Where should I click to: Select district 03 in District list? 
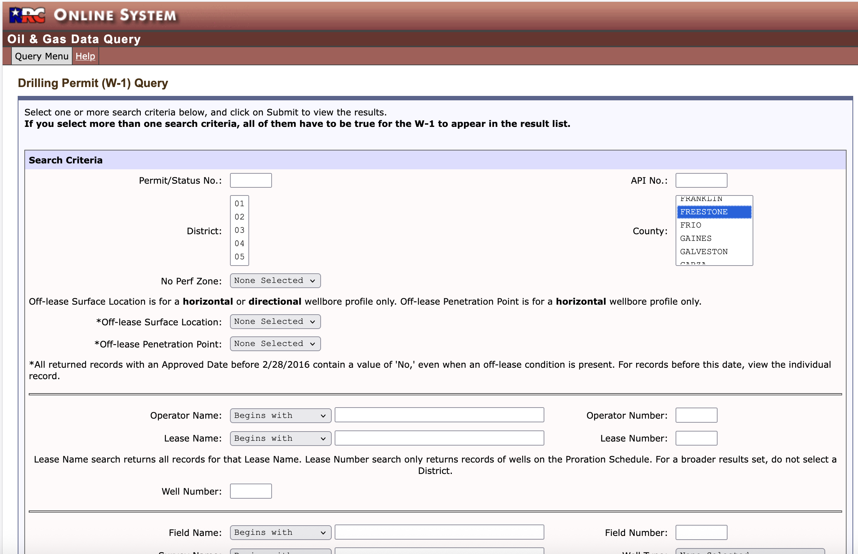240,230
